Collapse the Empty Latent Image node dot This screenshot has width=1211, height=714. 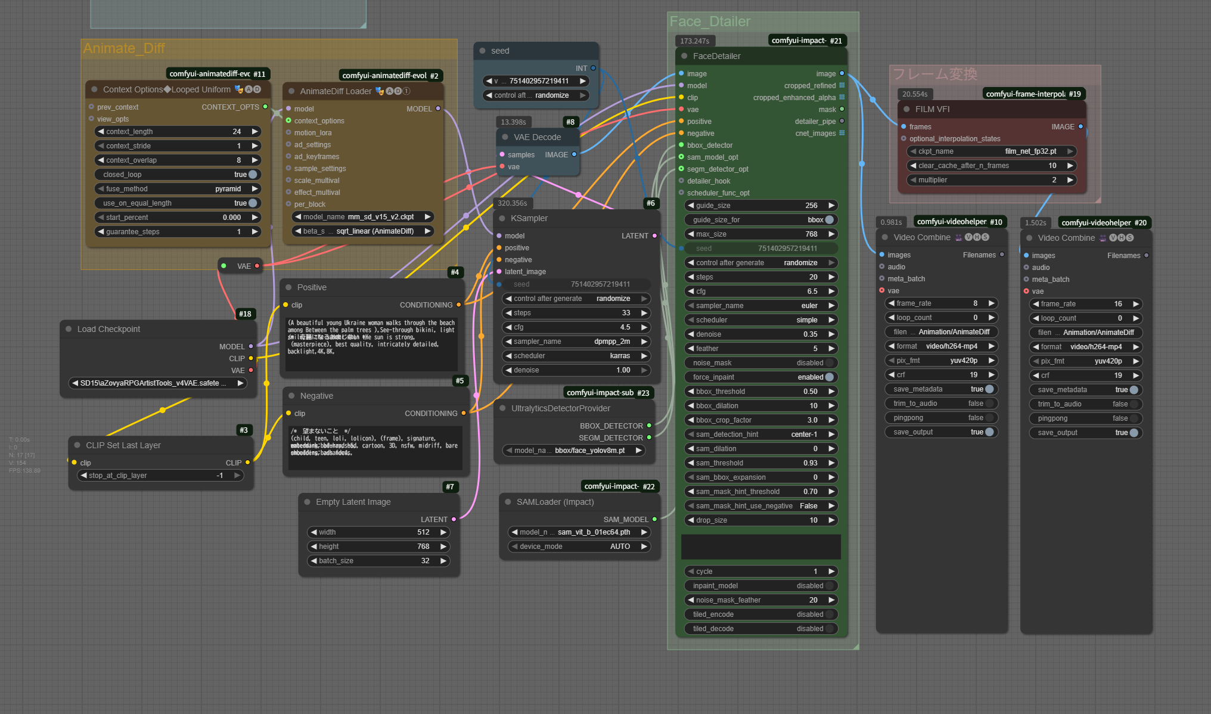click(x=308, y=502)
